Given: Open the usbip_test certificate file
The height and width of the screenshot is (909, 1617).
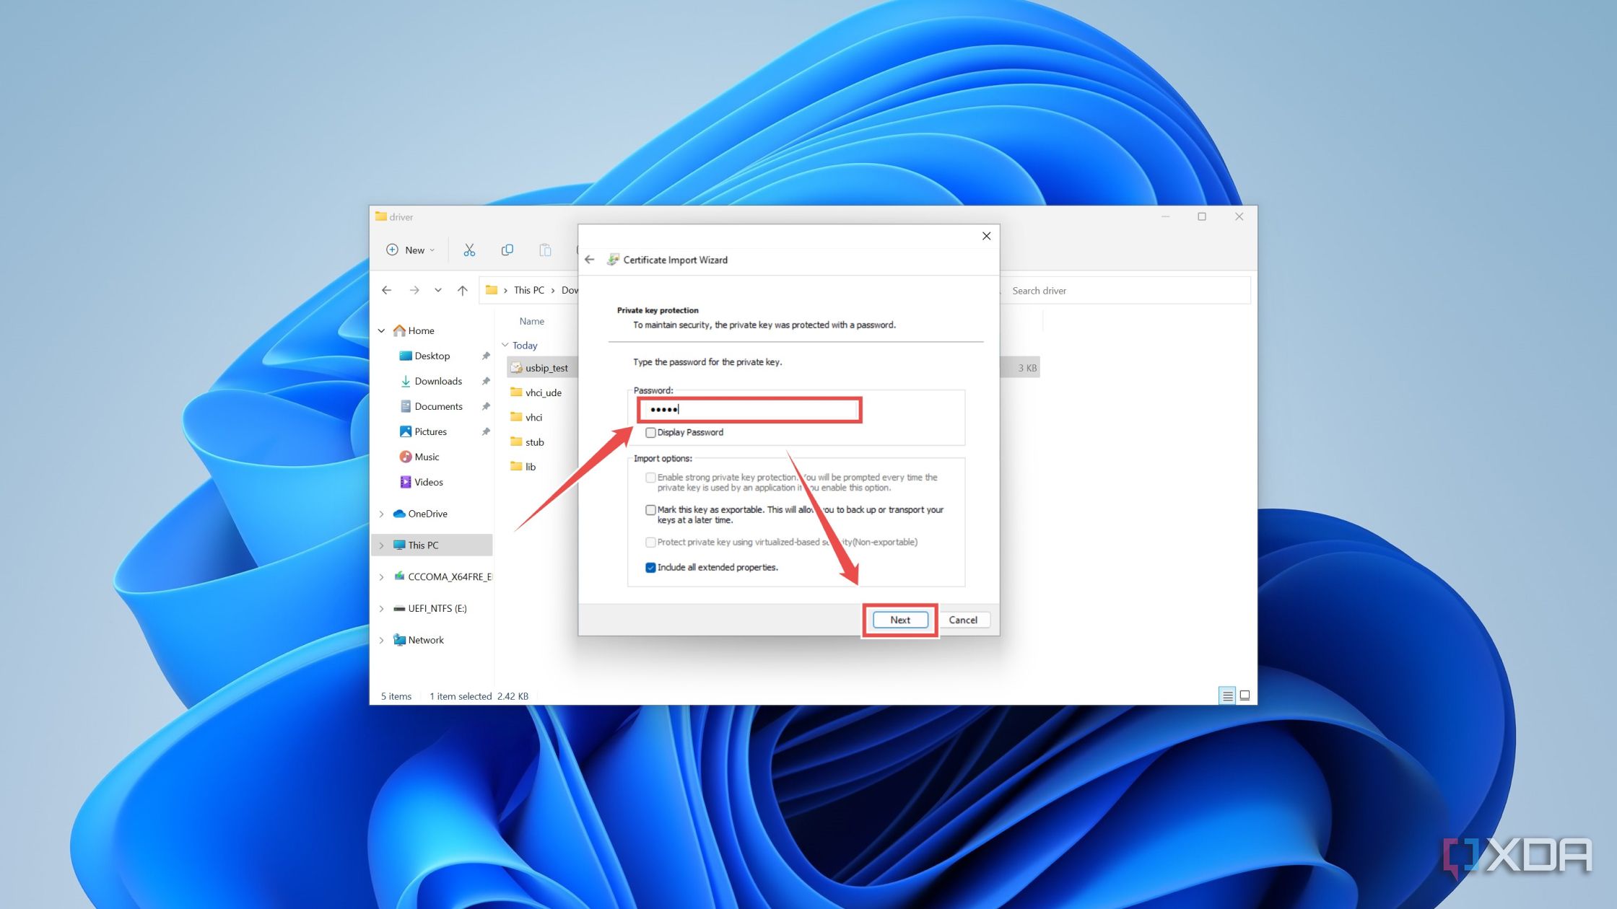Looking at the screenshot, I should click(x=546, y=368).
